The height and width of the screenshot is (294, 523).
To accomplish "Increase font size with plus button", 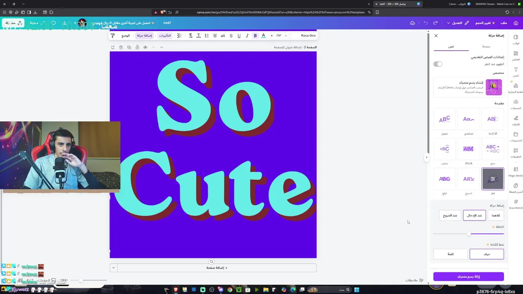I will click(x=271, y=36).
